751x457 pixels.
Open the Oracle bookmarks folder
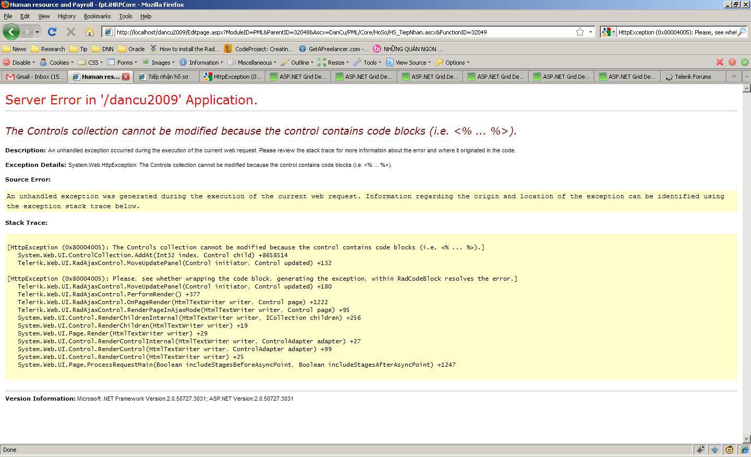131,49
